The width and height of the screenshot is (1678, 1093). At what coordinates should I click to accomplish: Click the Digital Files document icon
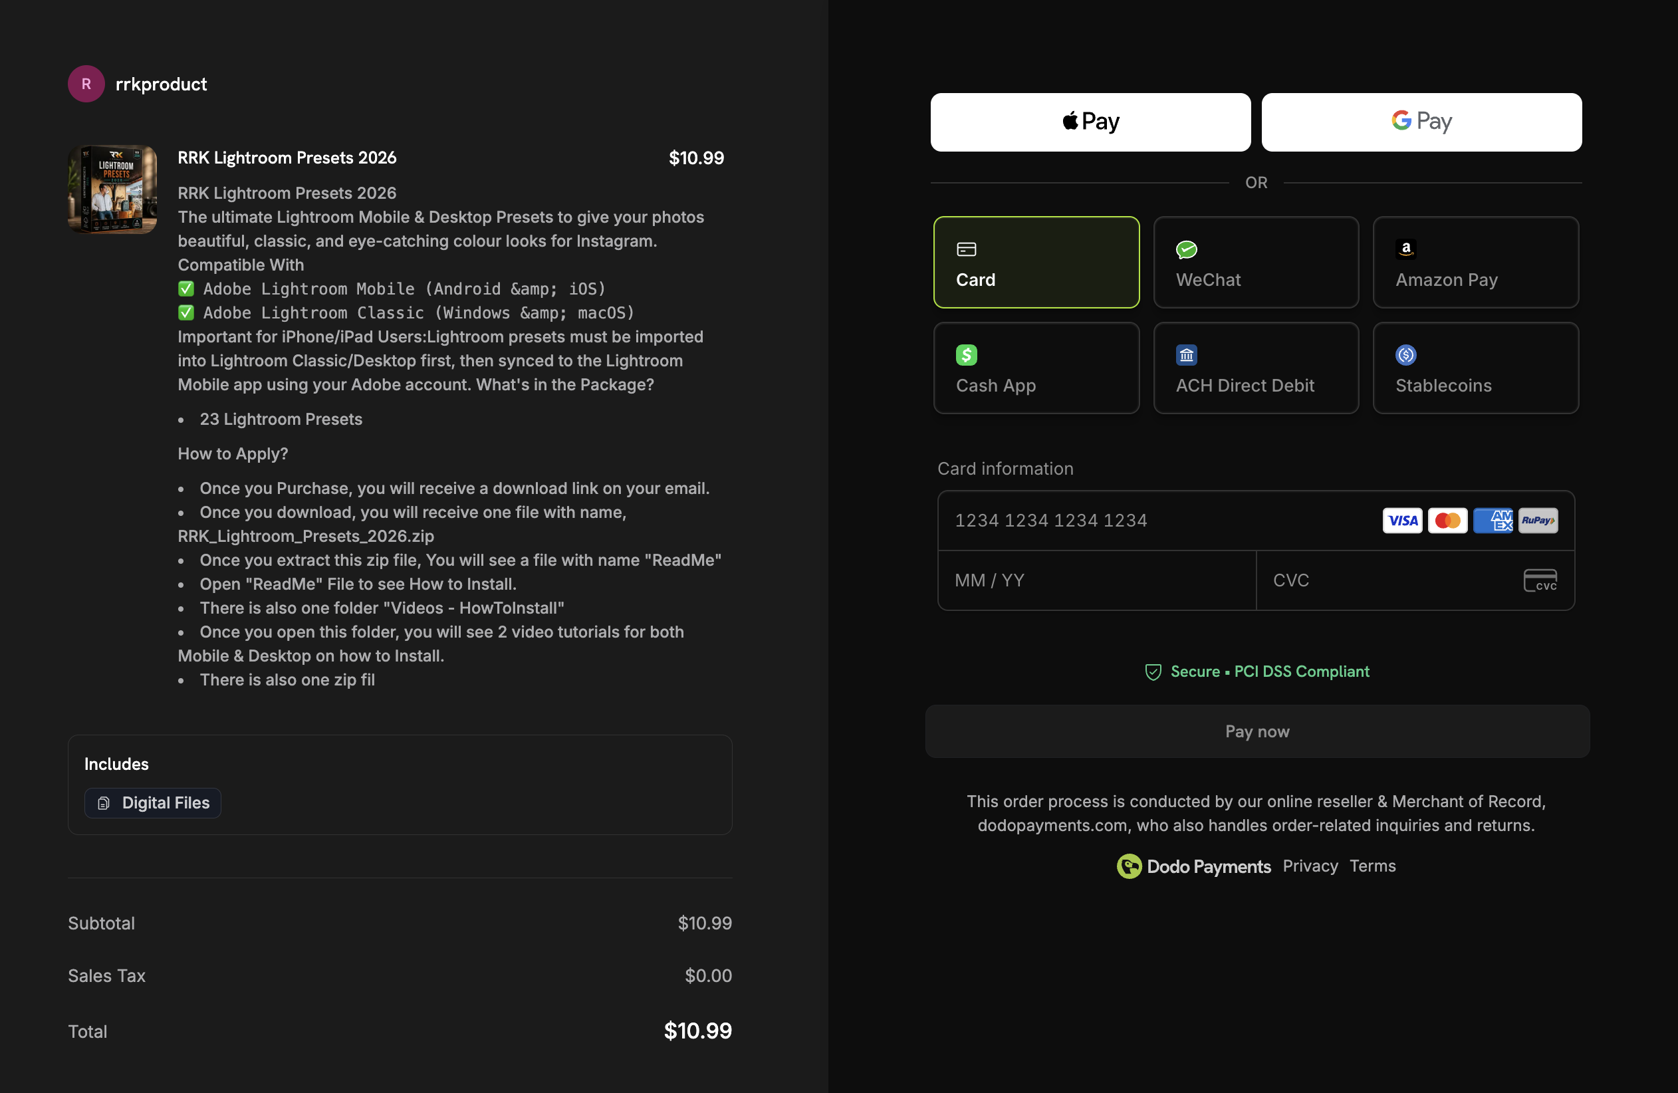(104, 803)
